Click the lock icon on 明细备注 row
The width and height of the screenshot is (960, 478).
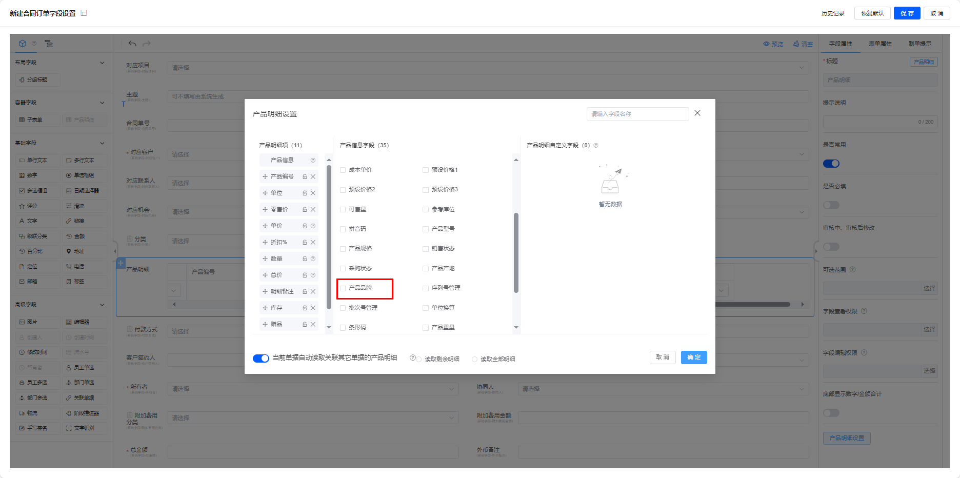[305, 291]
